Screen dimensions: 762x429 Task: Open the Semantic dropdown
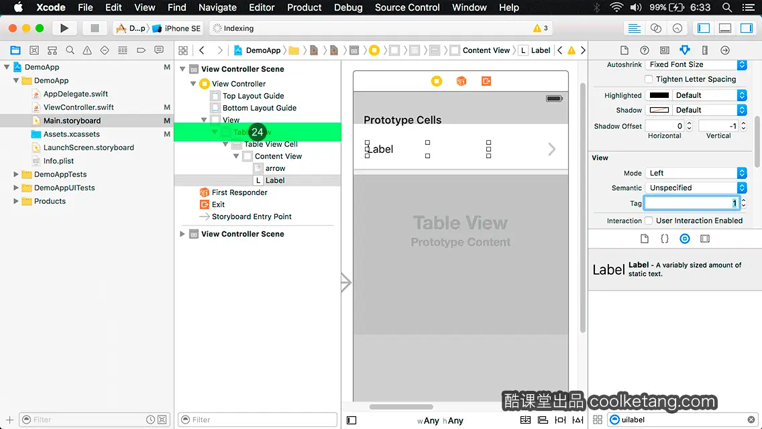696,188
